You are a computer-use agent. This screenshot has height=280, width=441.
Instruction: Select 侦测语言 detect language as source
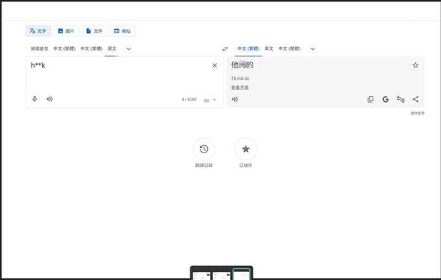coord(40,48)
